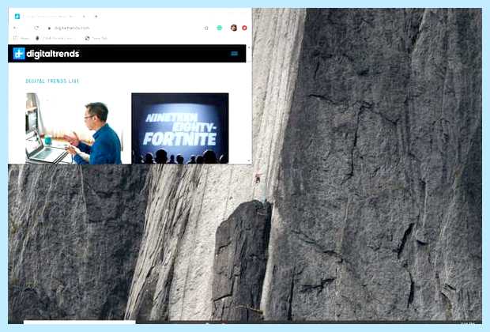Click the page's vertical scrollbar down arrow
This screenshot has width=490, height=332.
249,161
